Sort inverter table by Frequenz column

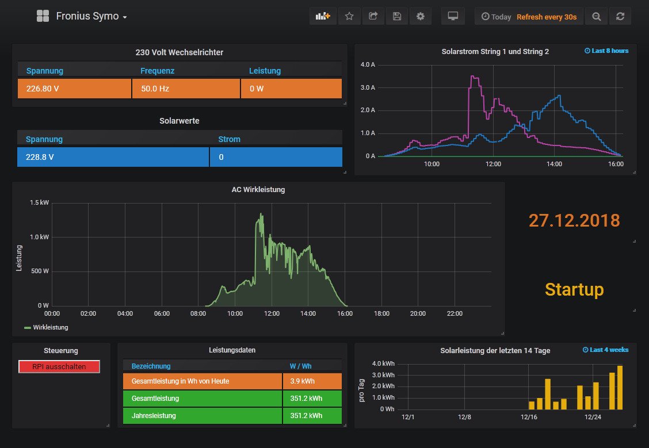pos(157,71)
